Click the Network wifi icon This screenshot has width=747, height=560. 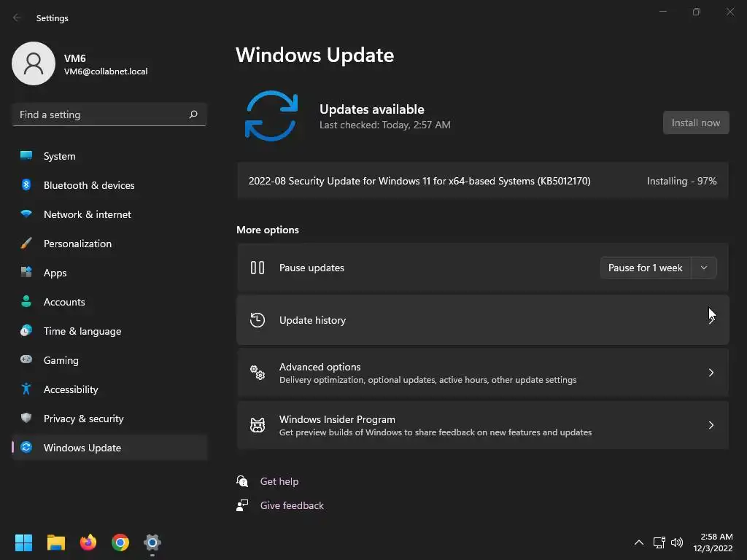[x=26, y=214]
